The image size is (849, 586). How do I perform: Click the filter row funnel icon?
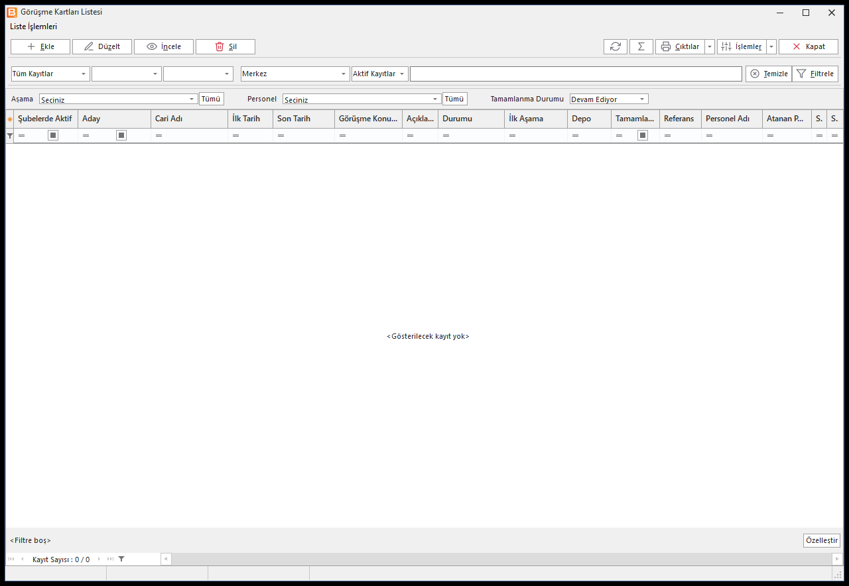(9, 135)
